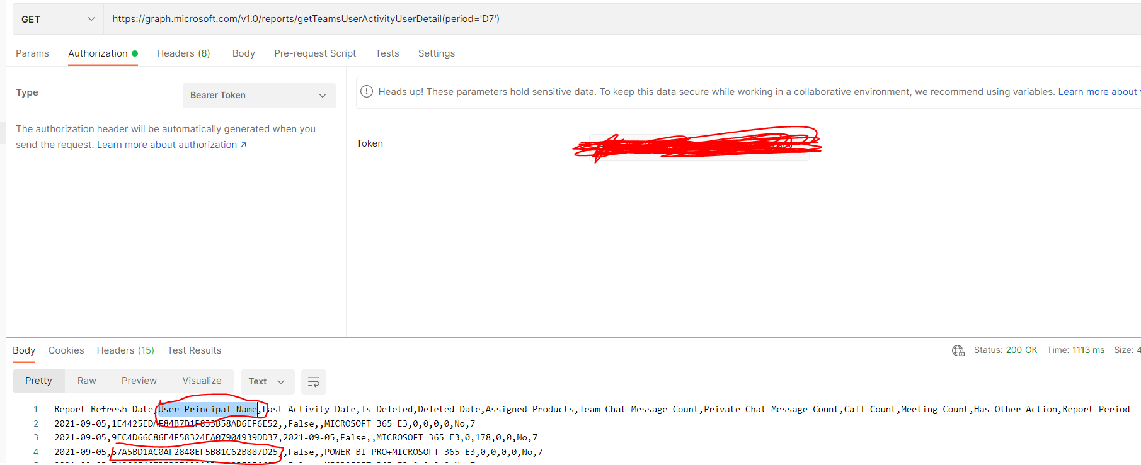Click the Status: 200 OK indicator
This screenshot has height=465, width=1141.
click(x=1006, y=350)
